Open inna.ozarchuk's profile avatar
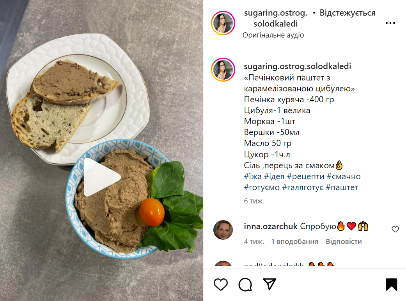The width and height of the screenshot is (406, 301). pos(223,230)
